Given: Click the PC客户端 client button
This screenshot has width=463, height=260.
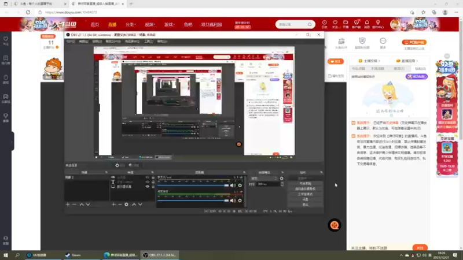Looking at the screenshot, I should (414, 42).
